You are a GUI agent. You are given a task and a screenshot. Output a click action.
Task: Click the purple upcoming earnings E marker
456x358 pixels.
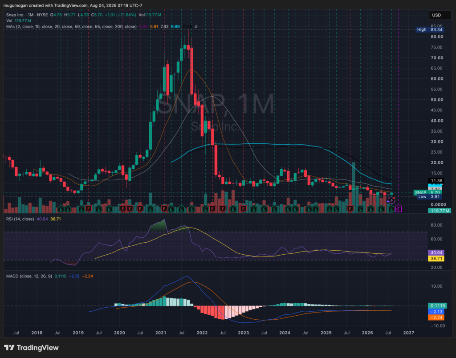click(x=399, y=209)
